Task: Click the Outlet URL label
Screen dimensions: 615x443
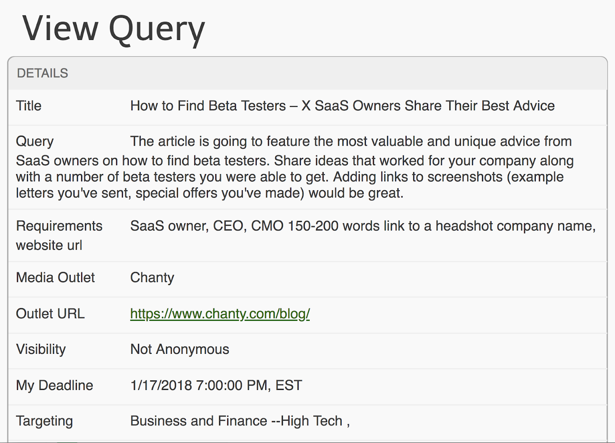Action: click(50, 314)
